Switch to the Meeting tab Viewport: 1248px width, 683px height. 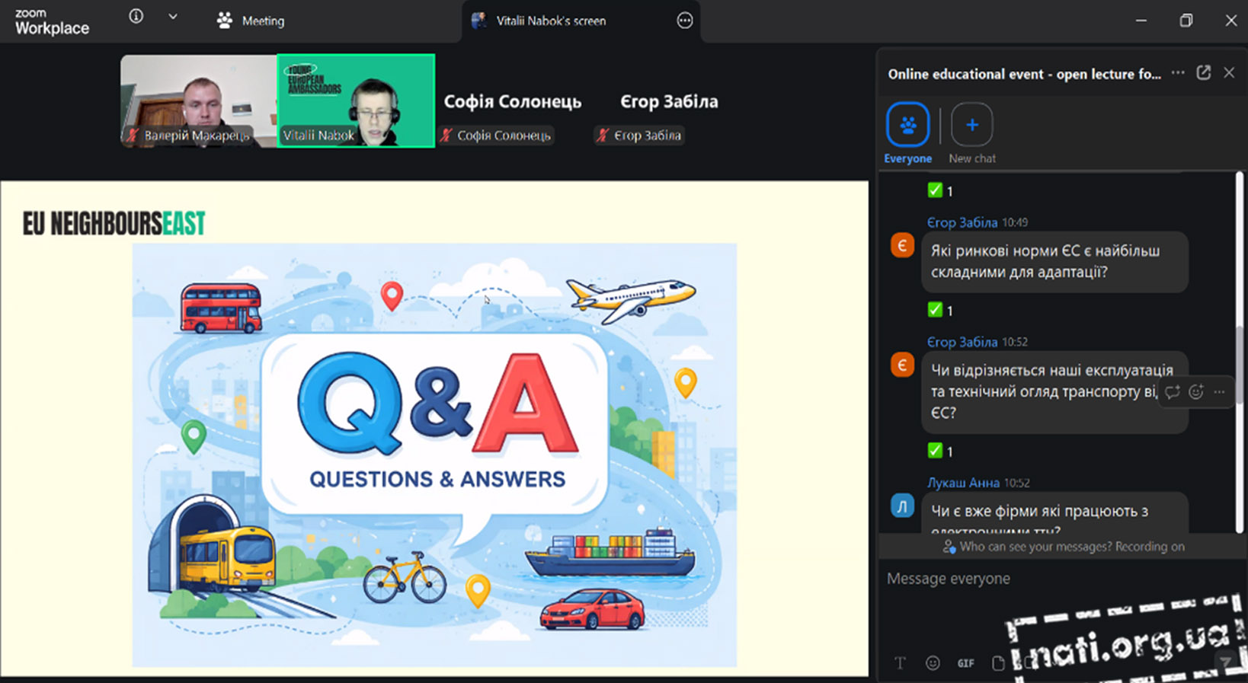251,21
